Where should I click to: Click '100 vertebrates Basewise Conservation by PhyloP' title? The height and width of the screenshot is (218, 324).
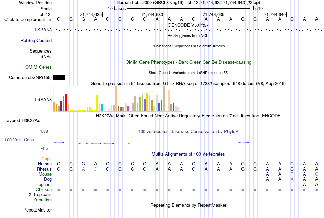click(x=188, y=131)
